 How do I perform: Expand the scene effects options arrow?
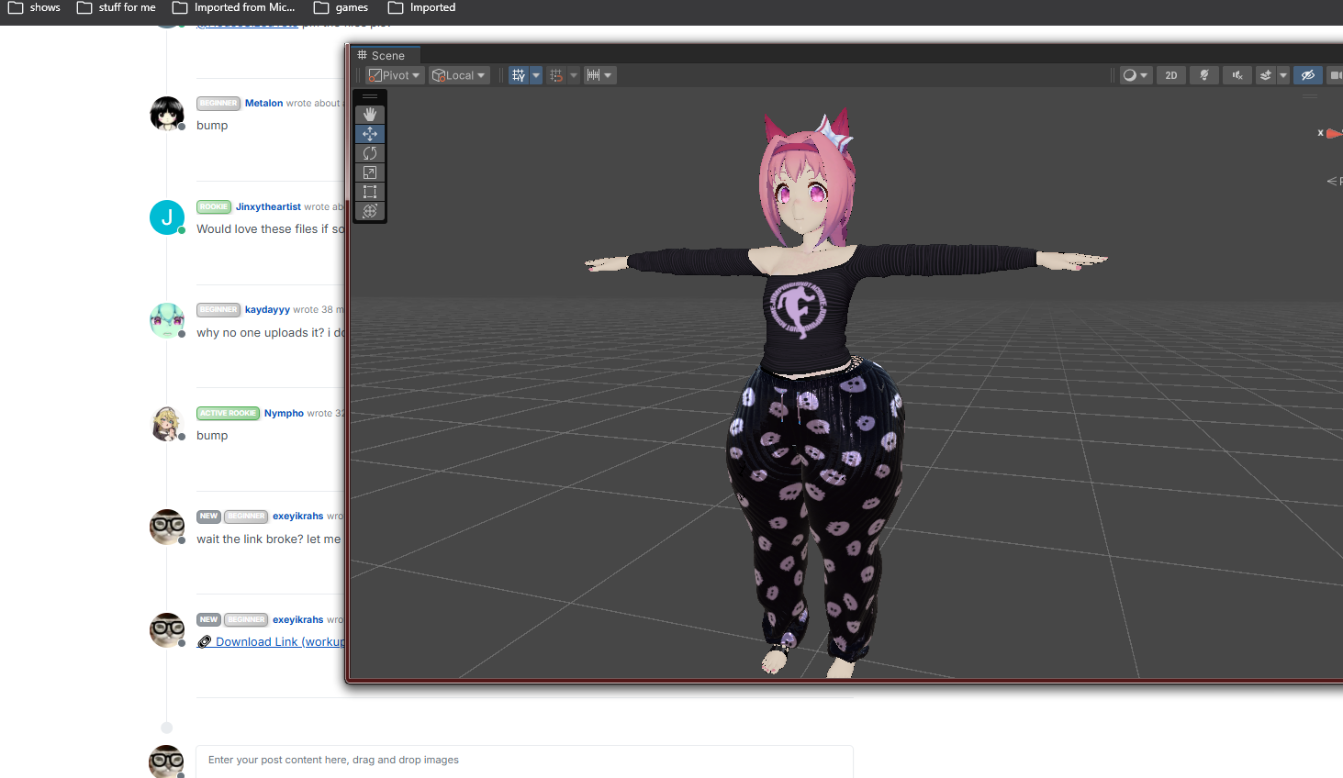click(1283, 75)
